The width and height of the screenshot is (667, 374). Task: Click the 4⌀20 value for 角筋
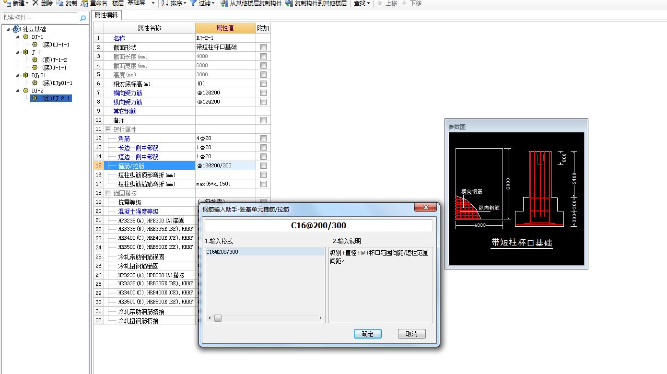pyautogui.click(x=225, y=139)
